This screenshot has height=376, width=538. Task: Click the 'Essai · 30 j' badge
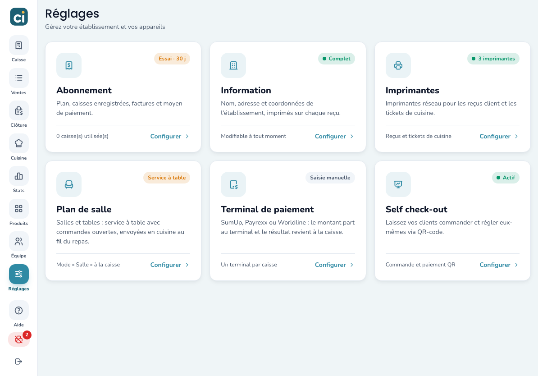[172, 59]
